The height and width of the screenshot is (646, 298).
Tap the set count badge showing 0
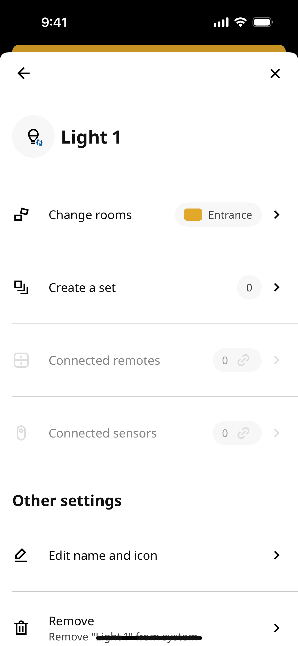249,287
